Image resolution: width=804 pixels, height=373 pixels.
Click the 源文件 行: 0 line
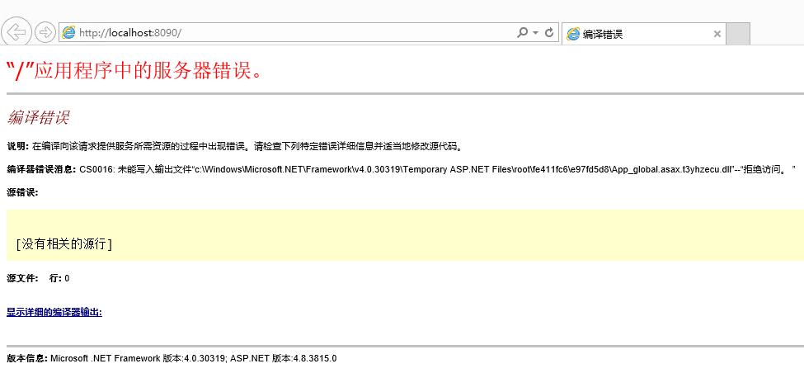click(38, 278)
